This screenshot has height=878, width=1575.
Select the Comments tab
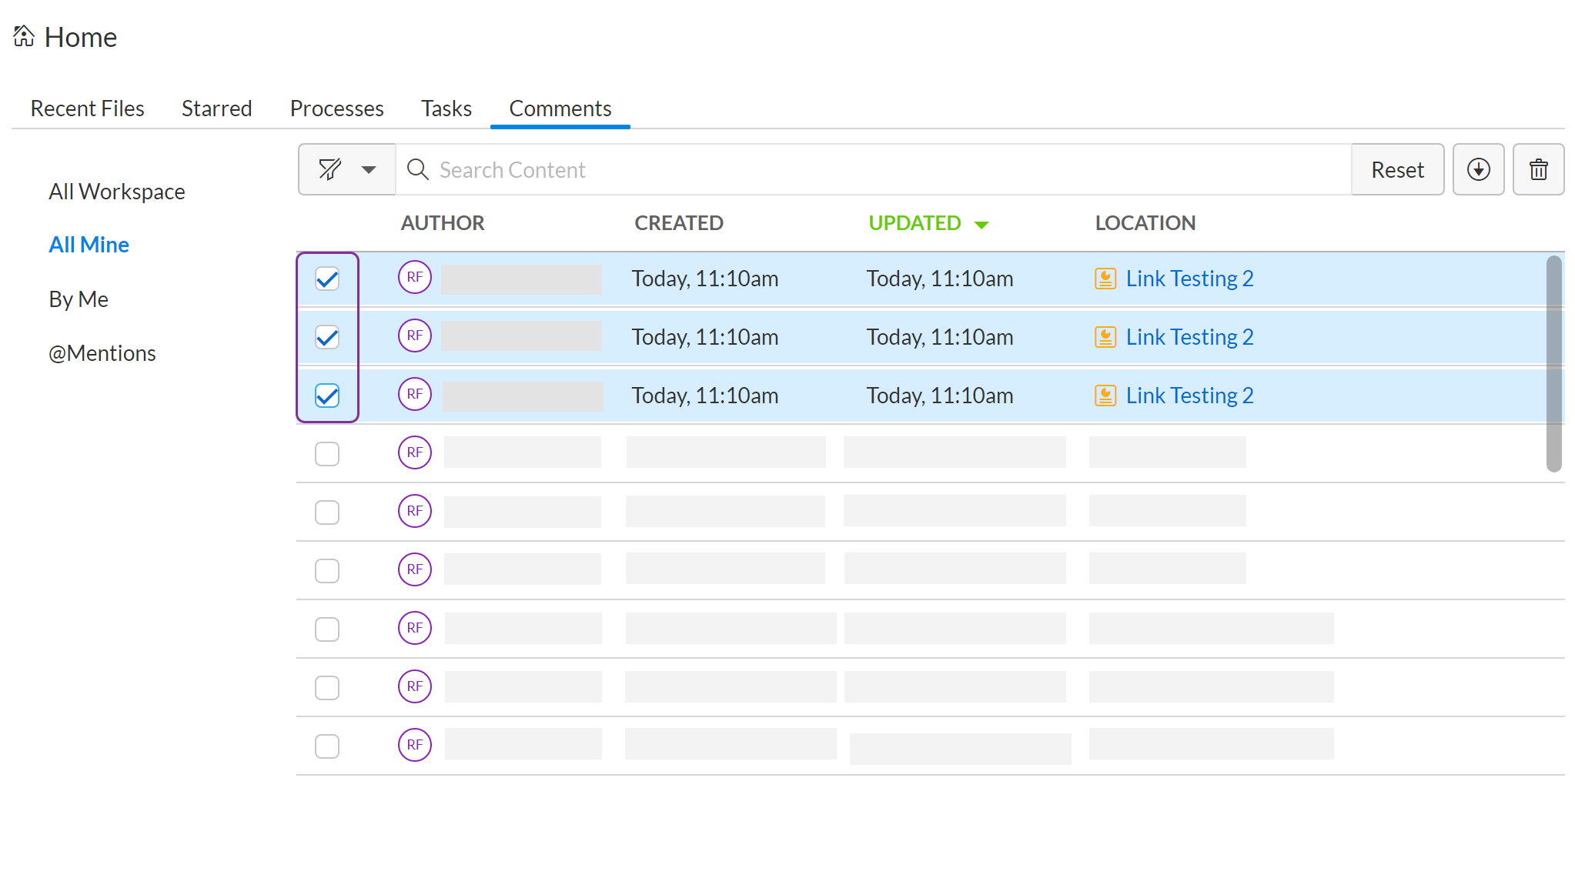tap(560, 108)
